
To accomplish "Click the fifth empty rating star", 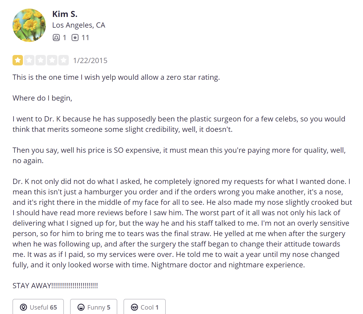I will [x=64, y=60].
